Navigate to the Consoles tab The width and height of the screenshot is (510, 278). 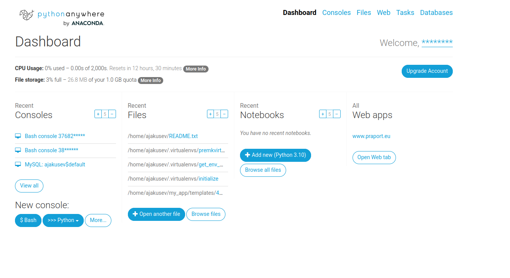pyautogui.click(x=336, y=13)
